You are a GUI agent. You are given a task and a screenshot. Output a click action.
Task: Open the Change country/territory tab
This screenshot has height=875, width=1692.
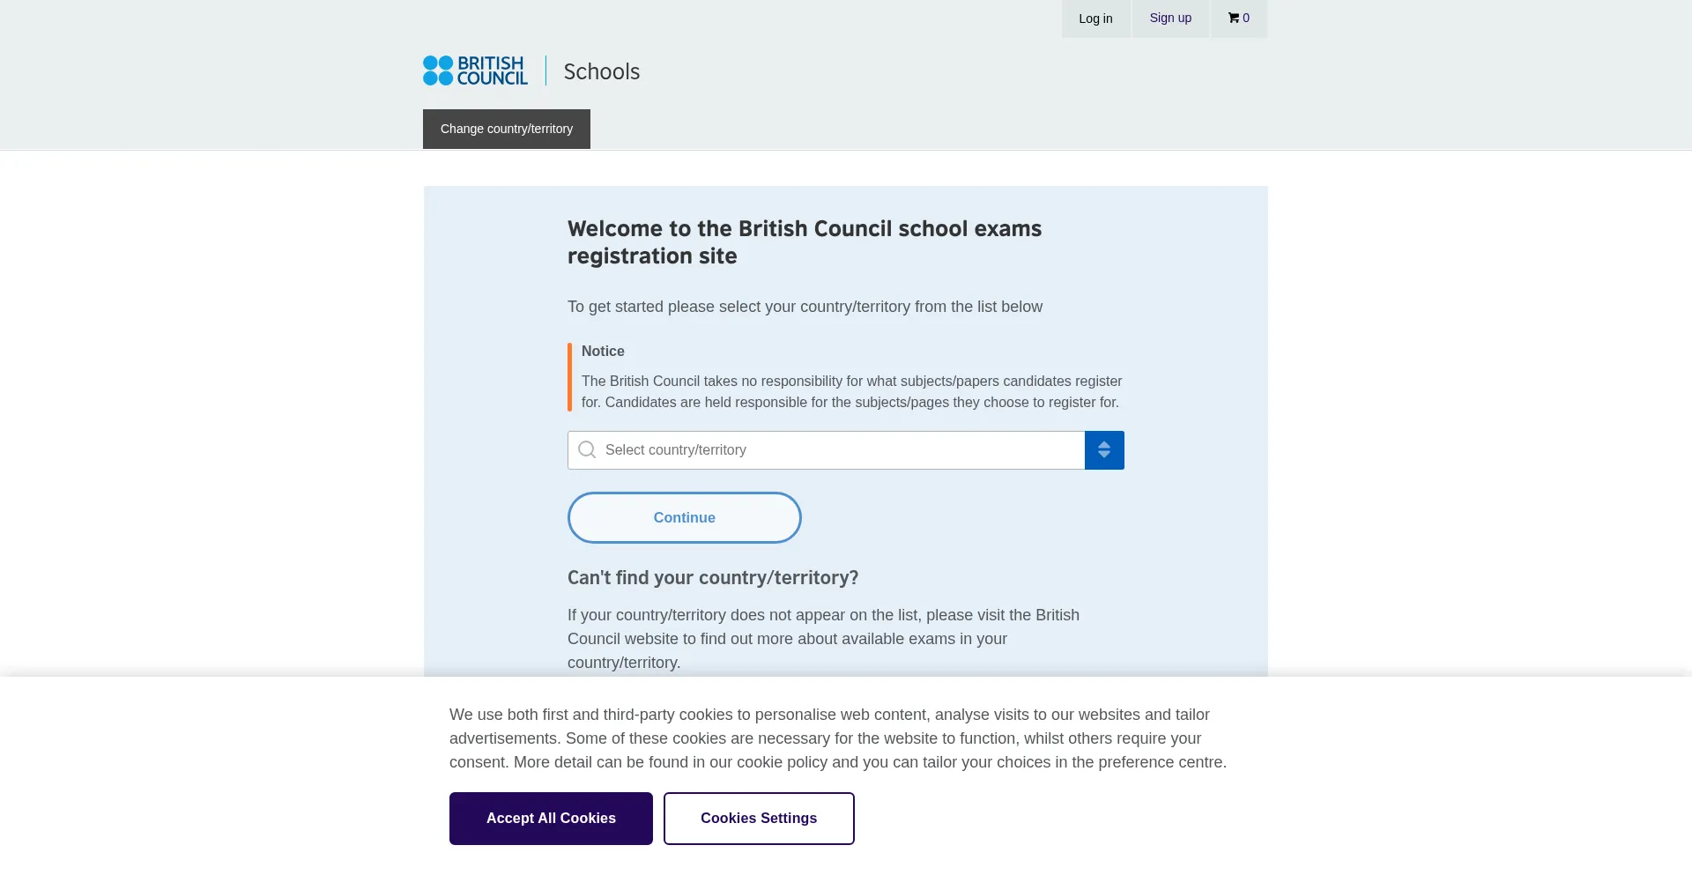507,129
